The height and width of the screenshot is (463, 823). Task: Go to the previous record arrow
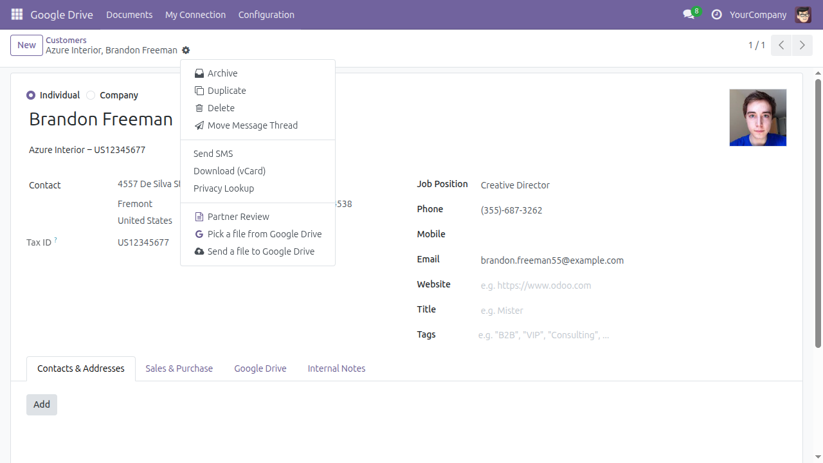pyautogui.click(x=781, y=45)
